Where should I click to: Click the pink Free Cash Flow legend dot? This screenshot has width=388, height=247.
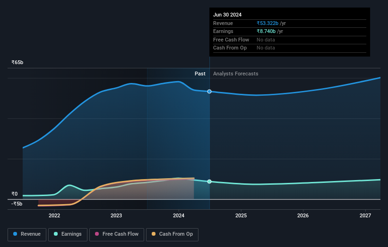coord(97,234)
